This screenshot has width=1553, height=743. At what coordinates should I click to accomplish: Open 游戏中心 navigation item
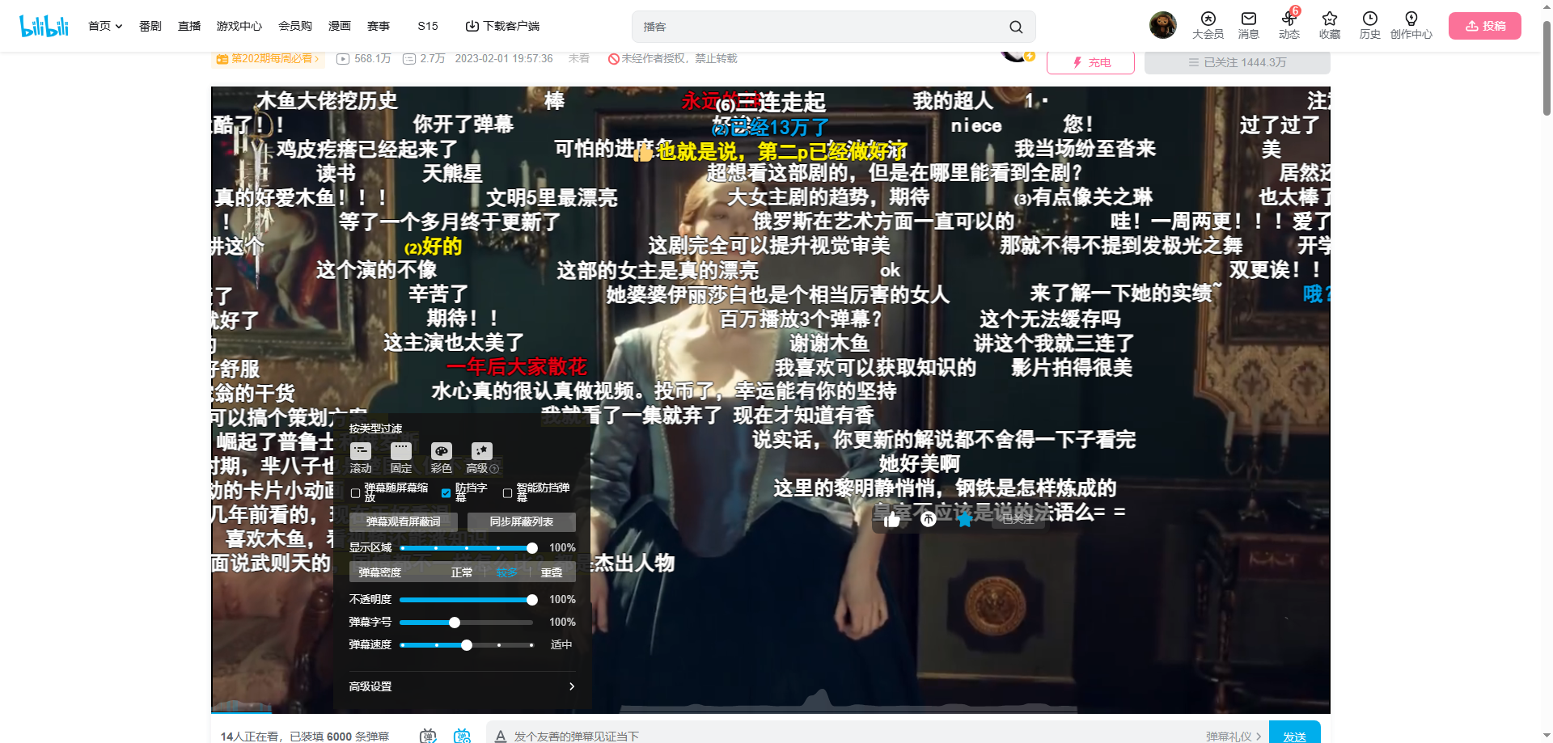(239, 26)
